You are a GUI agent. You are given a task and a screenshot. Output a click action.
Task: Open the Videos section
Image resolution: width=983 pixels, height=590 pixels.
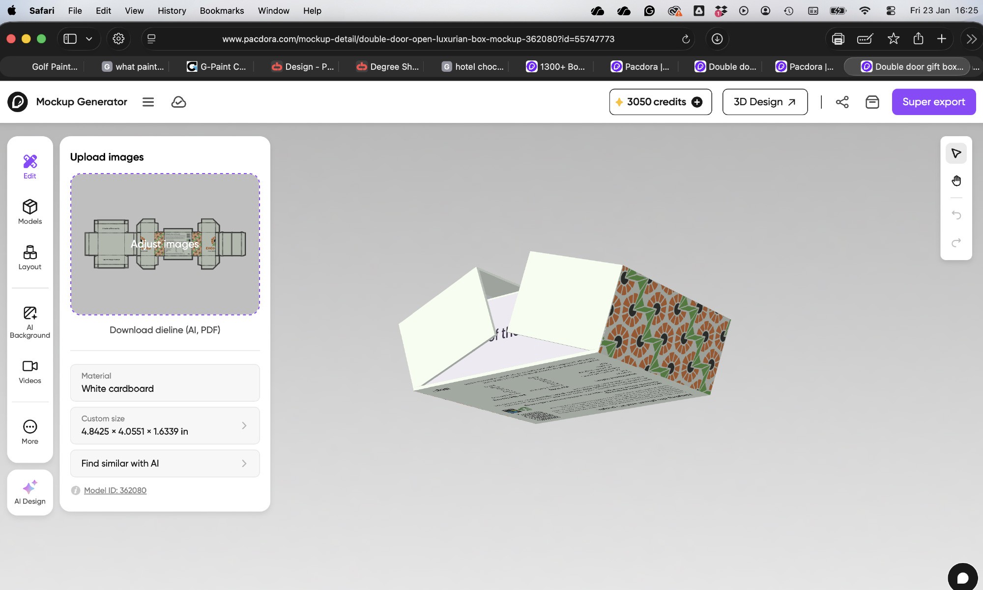[30, 372]
